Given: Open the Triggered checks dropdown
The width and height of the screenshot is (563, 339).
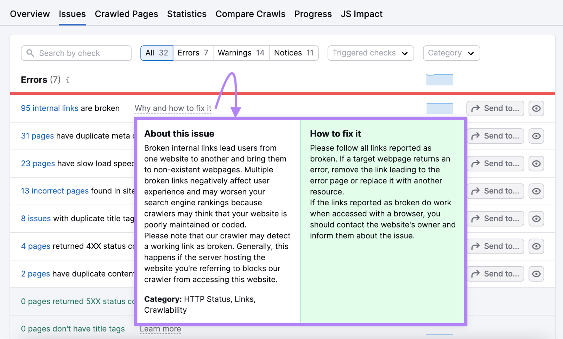Looking at the screenshot, I should pos(370,53).
